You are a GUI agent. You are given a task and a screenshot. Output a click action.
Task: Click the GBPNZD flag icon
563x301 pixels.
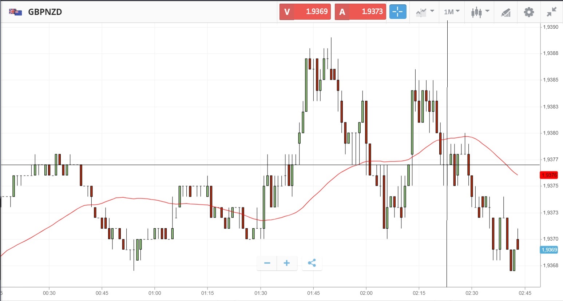[15, 12]
